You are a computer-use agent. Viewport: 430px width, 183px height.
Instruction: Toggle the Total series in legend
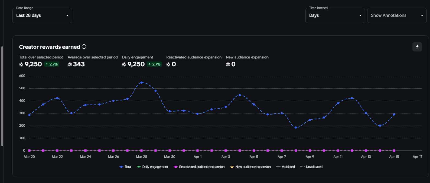click(x=125, y=167)
